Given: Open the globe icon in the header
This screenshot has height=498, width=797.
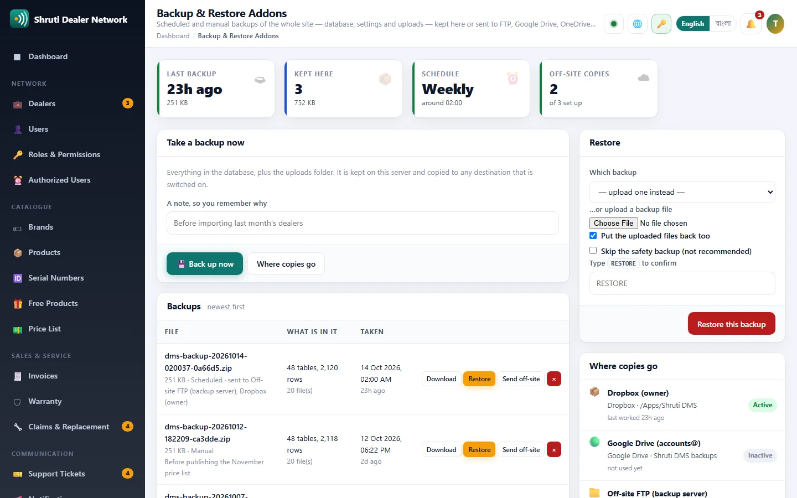Looking at the screenshot, I should [x=638, y=24].
